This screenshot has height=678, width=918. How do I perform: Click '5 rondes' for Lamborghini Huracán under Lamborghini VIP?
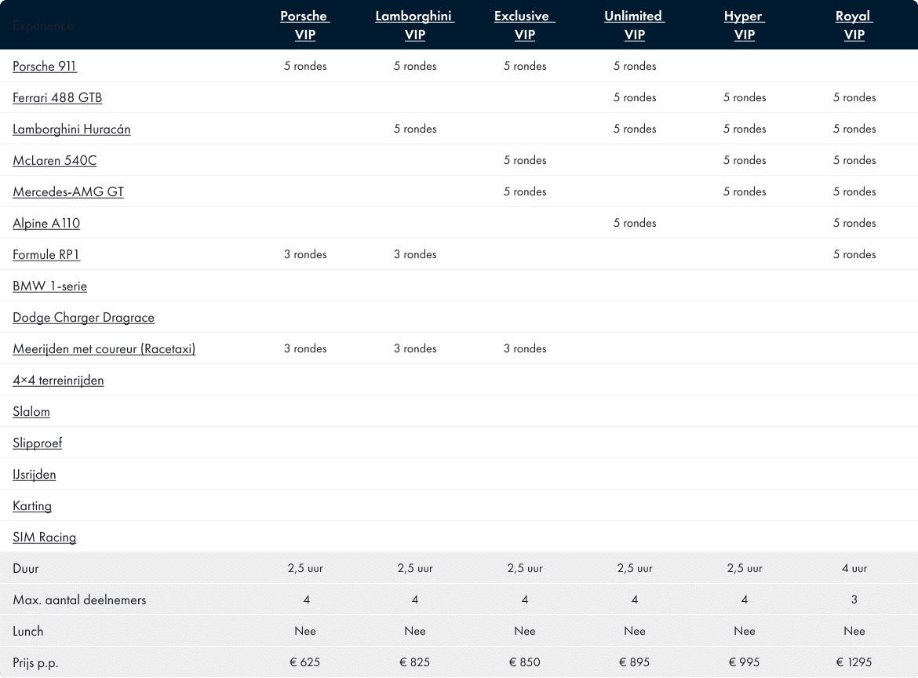[x=415, y=129]
